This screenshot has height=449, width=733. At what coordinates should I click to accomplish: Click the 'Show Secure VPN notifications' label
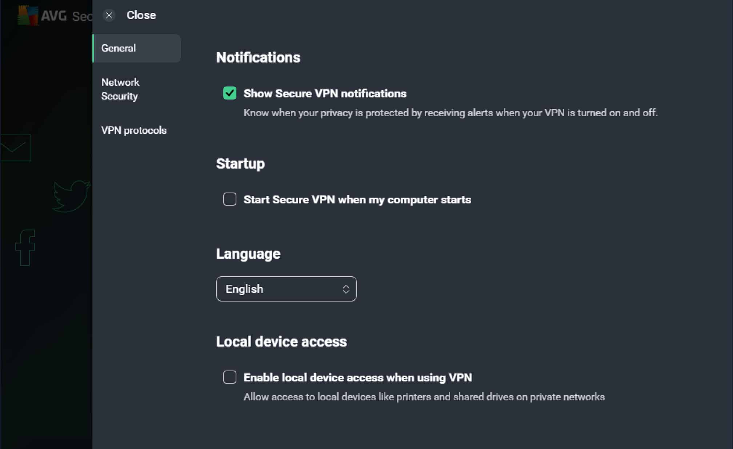click(x=325, y=94)
